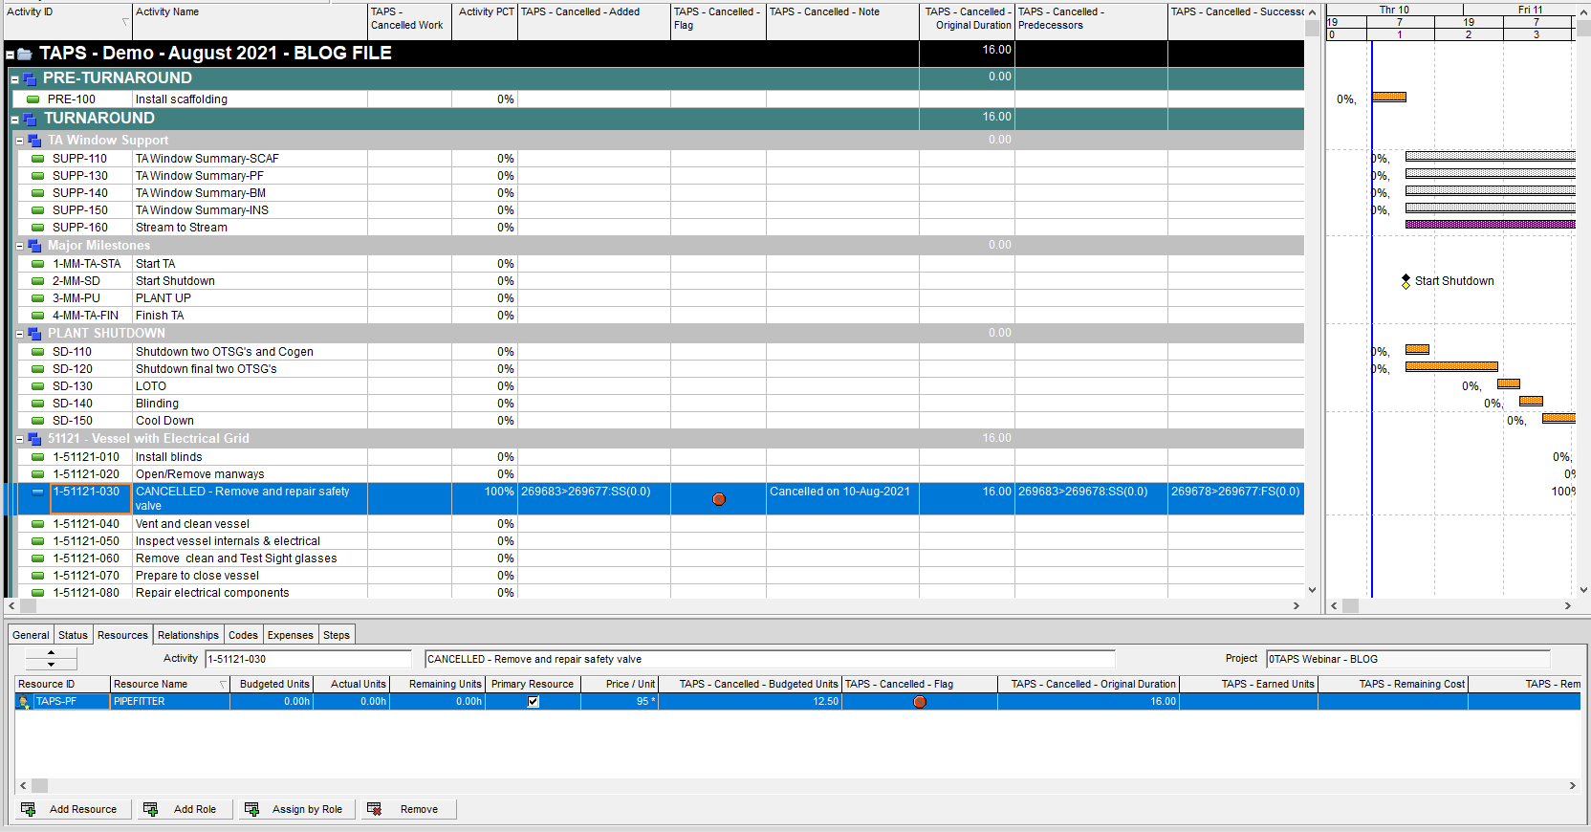Click the TAPS-PF resource person icon
The width and height of the screenshot is (1591, 832).
point(24,702)
